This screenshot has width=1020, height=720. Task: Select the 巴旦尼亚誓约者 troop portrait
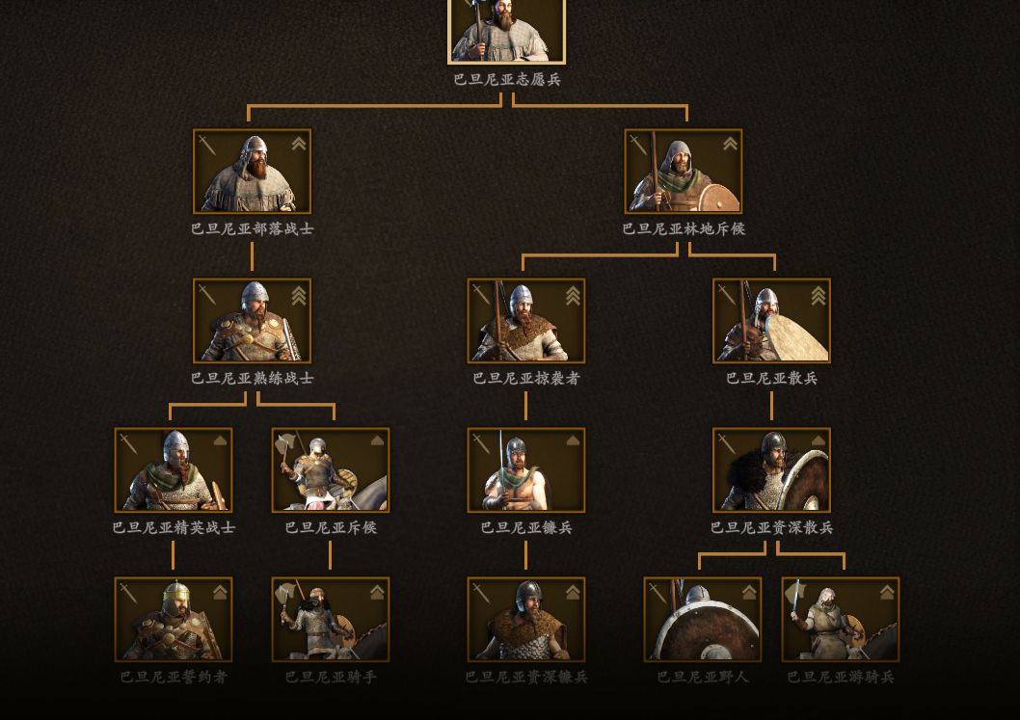point(173,619)
